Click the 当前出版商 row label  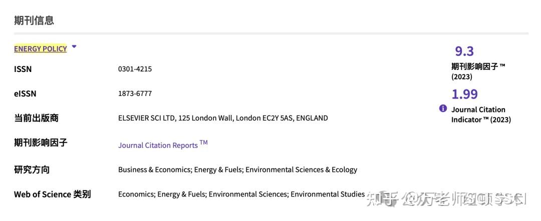click(x=36, y=118)
